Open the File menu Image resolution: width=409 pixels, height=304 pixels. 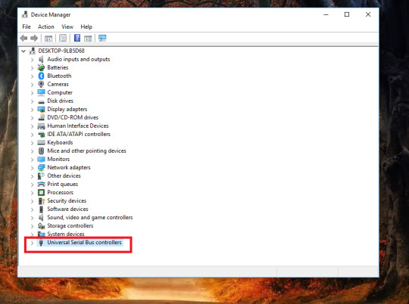pos(27,26)
